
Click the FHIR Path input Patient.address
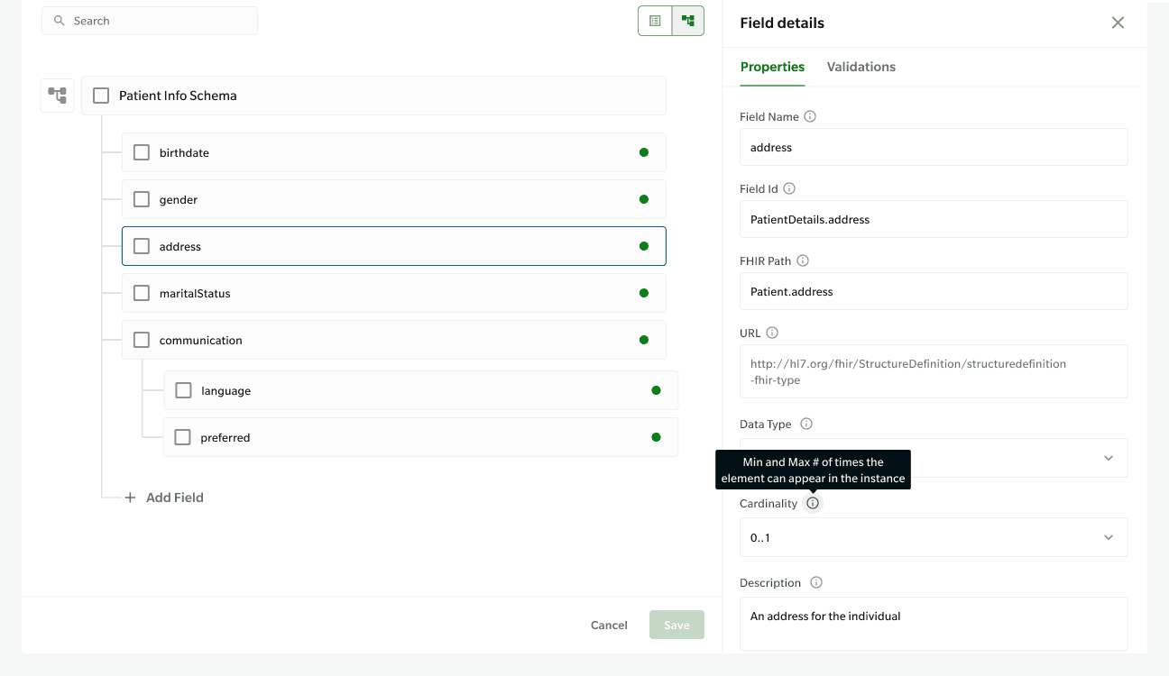tap(934, 291)
